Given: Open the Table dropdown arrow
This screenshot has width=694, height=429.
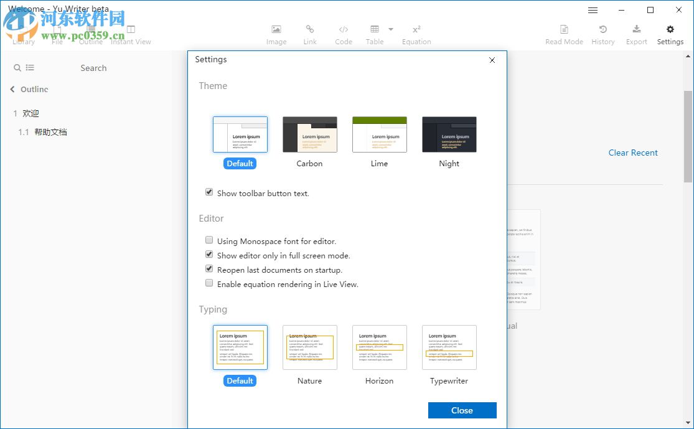Looking at the screenshot, I should coord(391,30).
